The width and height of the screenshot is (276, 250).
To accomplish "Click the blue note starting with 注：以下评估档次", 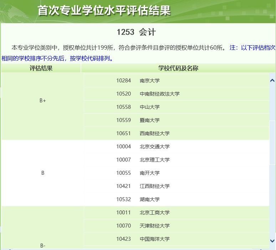I will point(138,53).
